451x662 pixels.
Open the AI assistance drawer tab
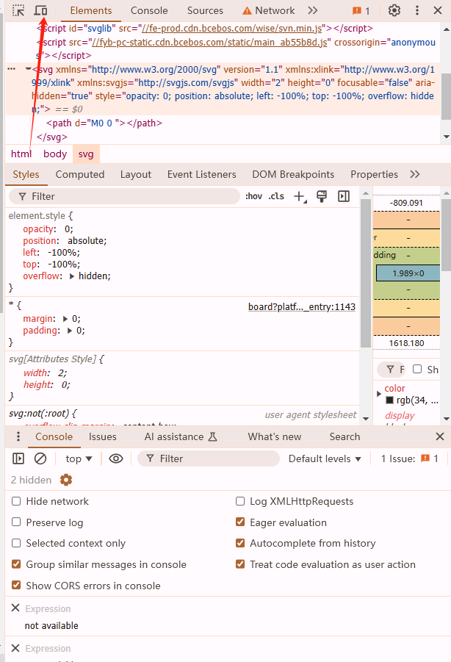pos(181,436)
